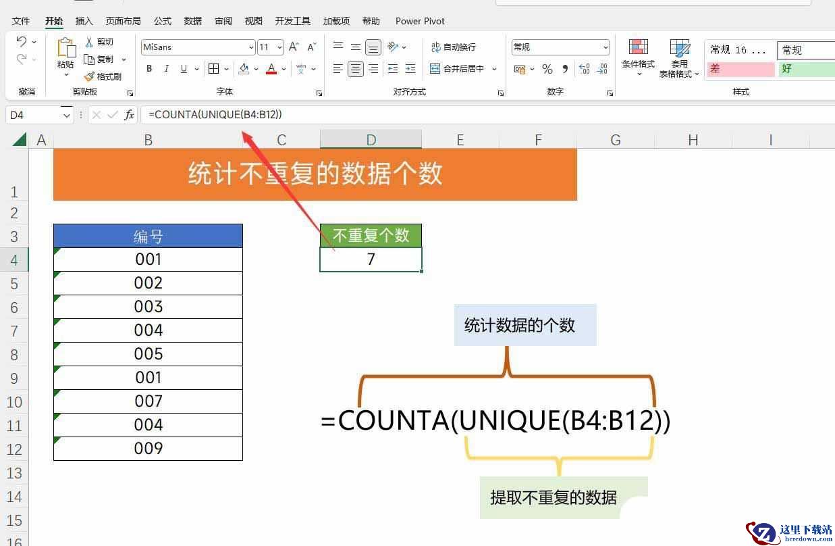Toggle italic formatting
The image size is (835, 546).
point(166,69)
